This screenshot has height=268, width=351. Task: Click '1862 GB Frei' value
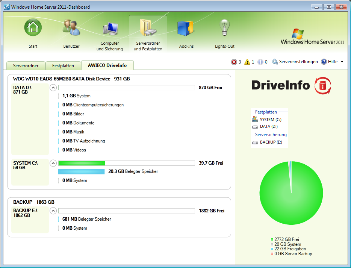point(212,211)
